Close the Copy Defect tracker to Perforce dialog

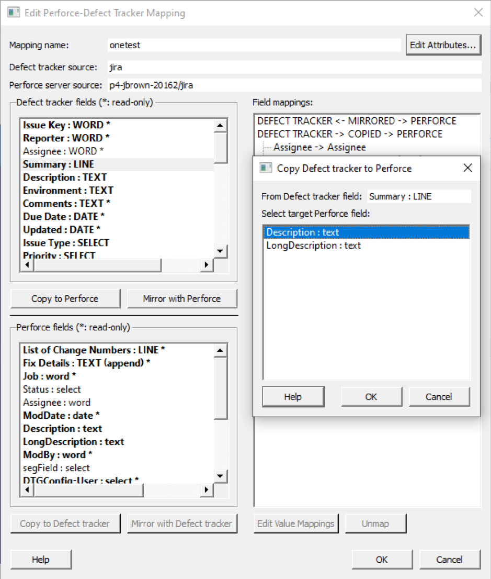click(x=467, y=168)
